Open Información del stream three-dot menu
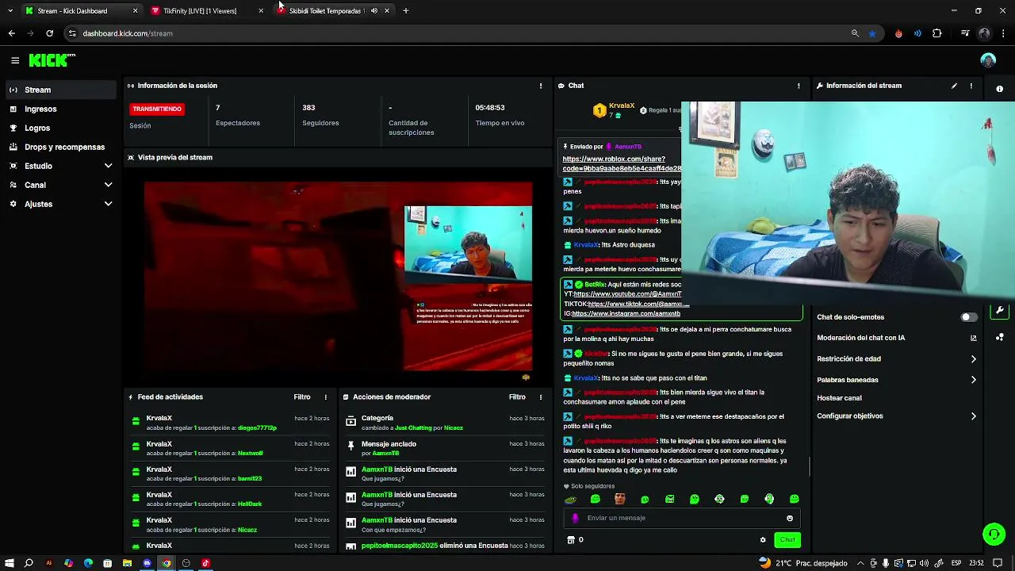Viewport: 1015px width, 571px height. 971,86
